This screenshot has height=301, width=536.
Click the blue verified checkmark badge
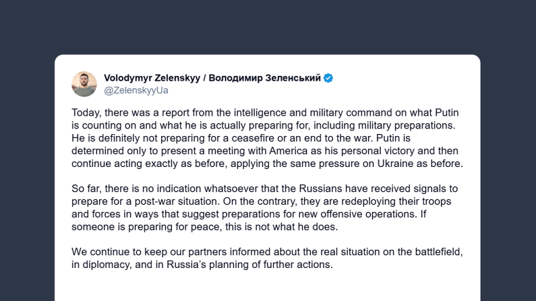[x=328, y=78]
